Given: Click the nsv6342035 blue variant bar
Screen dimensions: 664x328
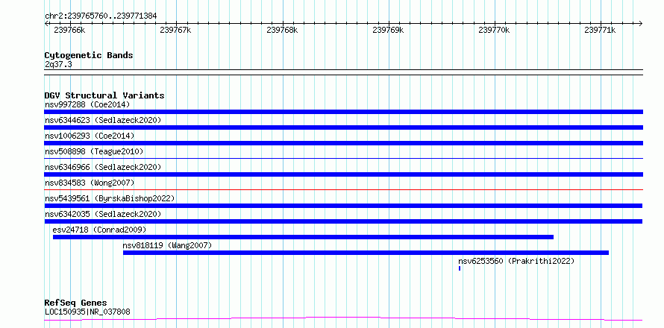Looking at the screenshot, I should pos(343,221).
